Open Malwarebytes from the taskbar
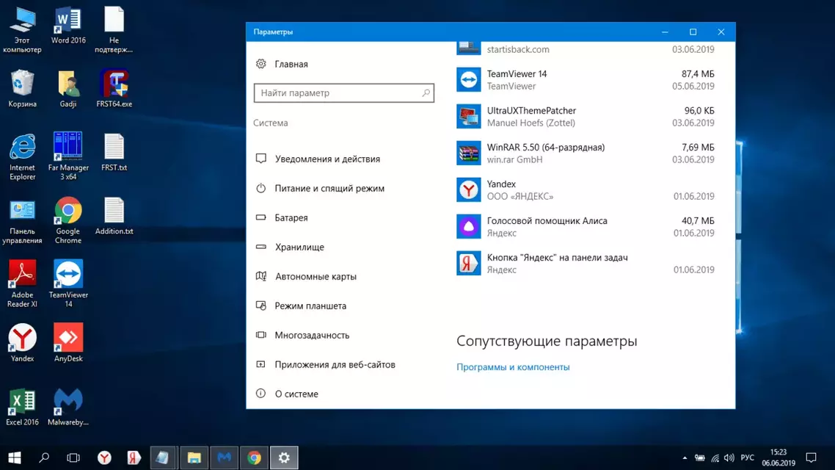This screenshot has height=470, width=835. (x=225, y=458)
